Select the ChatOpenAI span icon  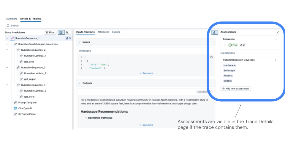[x=15, y=108]
